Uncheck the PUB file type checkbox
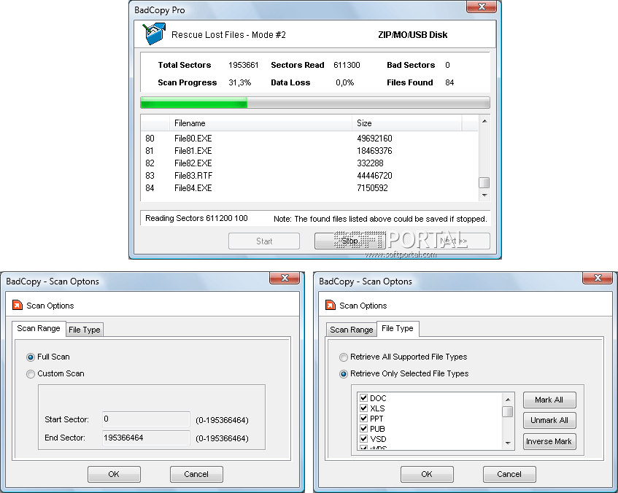 pyautogui.click(x=364, y=428)
